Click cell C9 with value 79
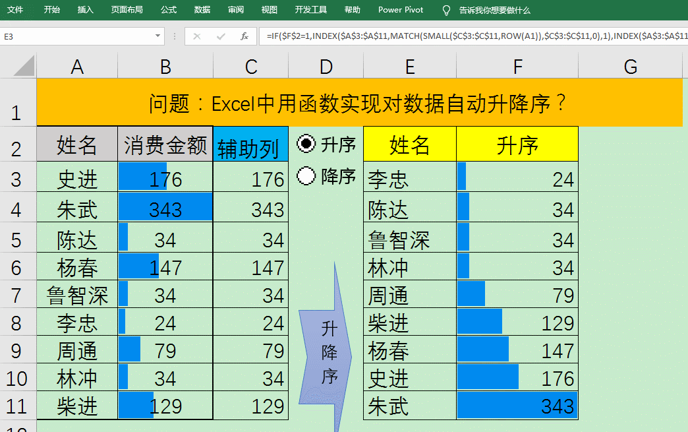The width and height of the screenshot is (688, 432). pyautogui.click(x=251, y=350)
